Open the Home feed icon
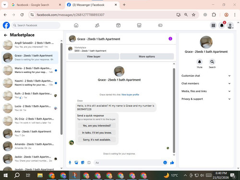The height and width of the screenshot is (180, 240). coord(76,25)
